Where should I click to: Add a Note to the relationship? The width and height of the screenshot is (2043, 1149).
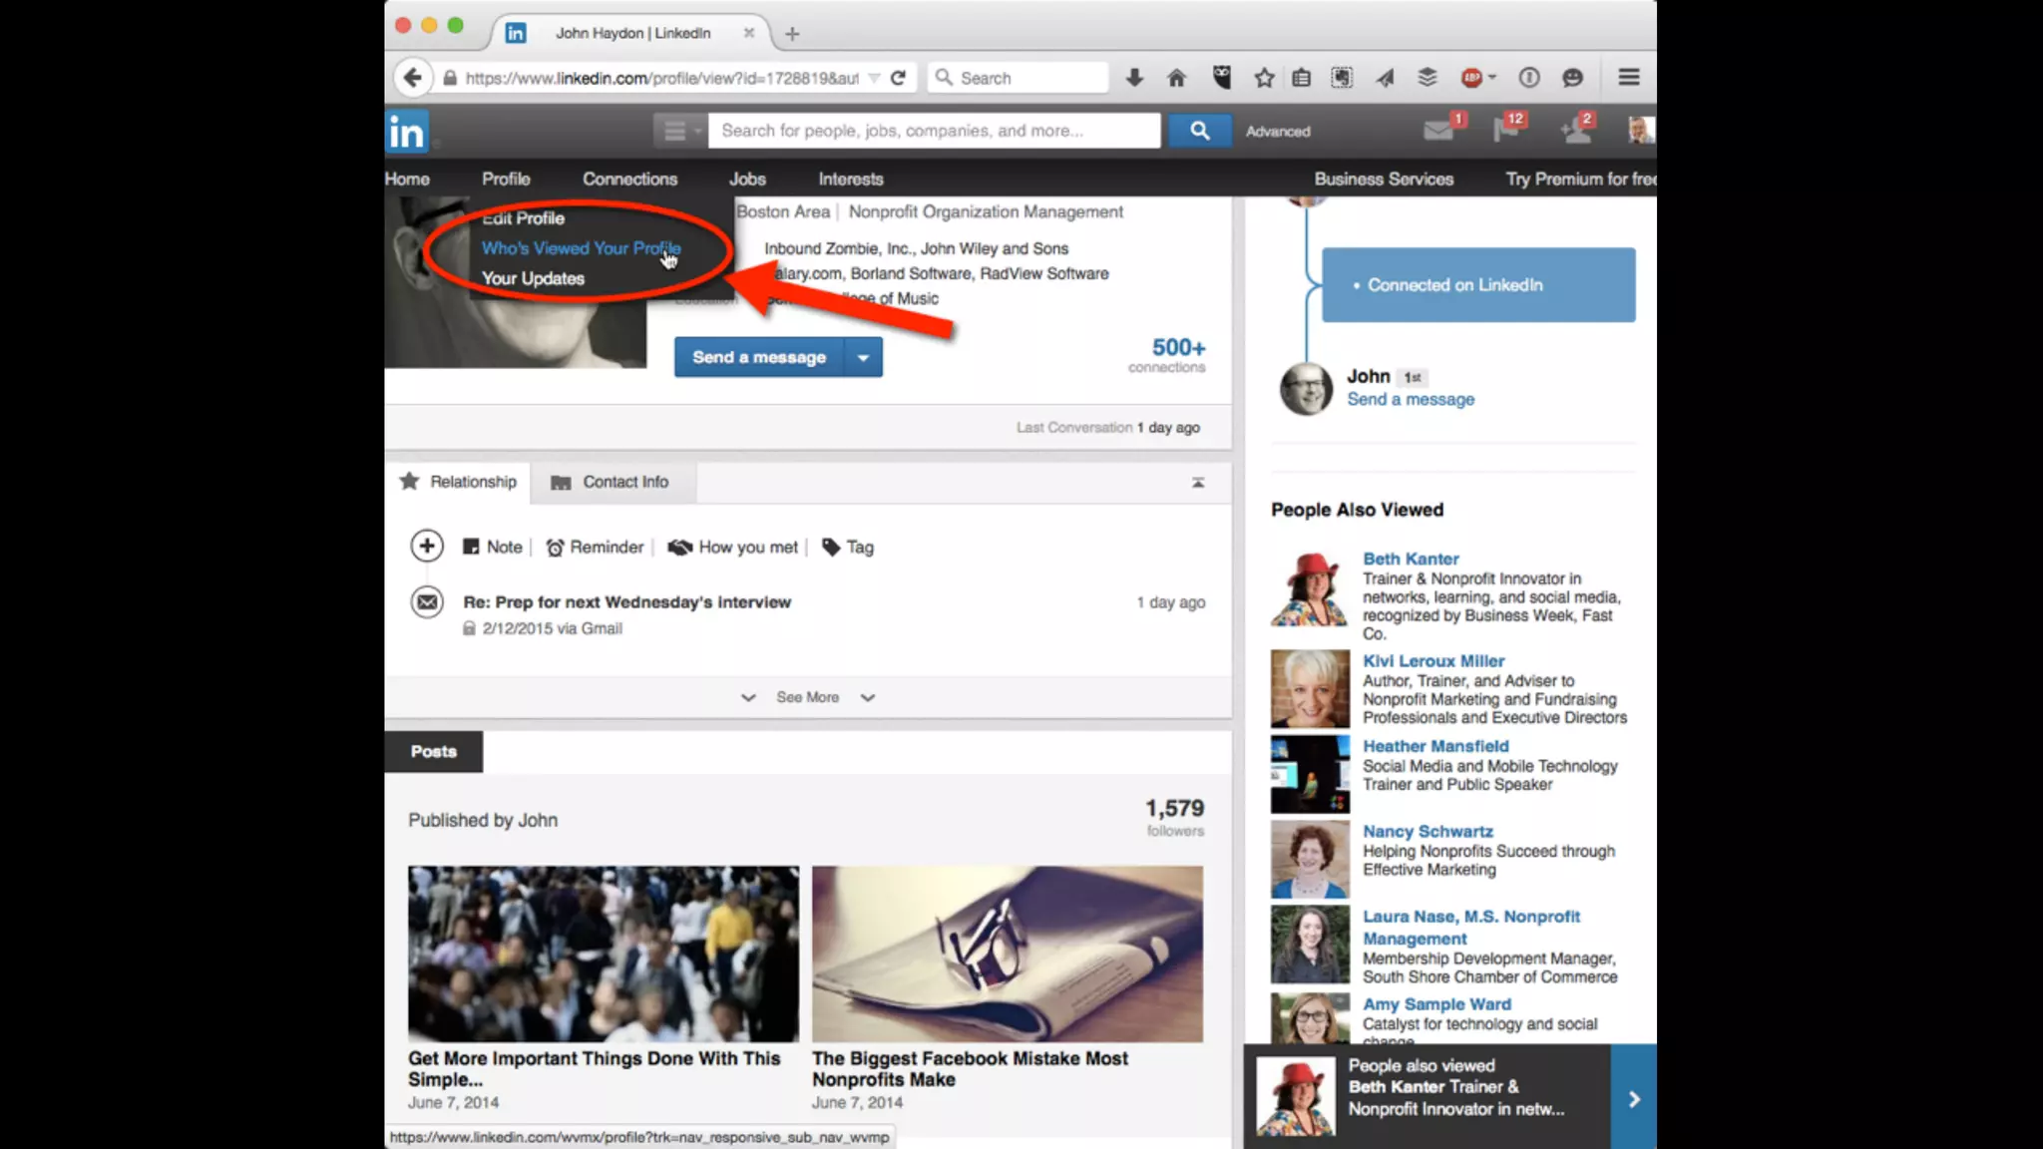[x=493, y=548]
